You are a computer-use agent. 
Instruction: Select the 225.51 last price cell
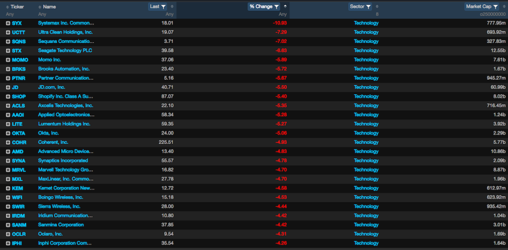[x=166, y=142]
